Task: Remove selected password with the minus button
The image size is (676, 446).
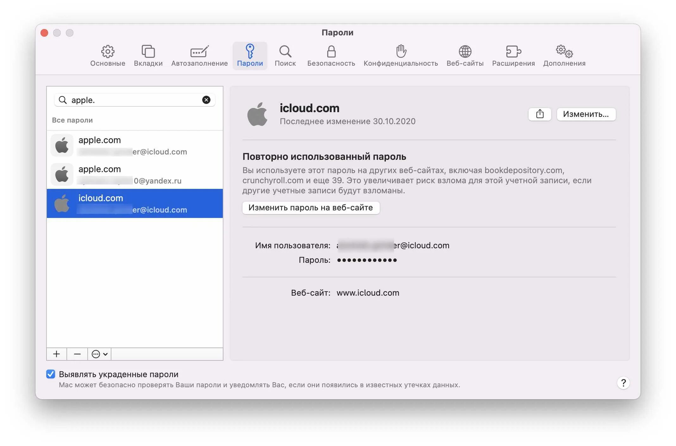Action: [77, 354]
